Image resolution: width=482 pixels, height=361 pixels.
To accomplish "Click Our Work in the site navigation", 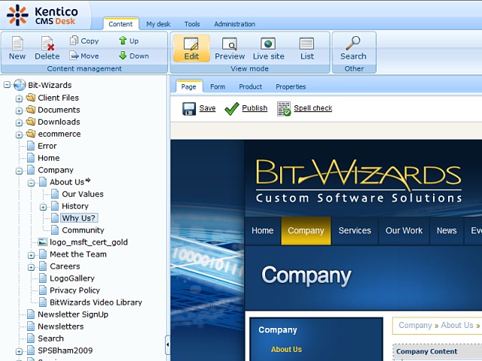I will tap(404, 231).
